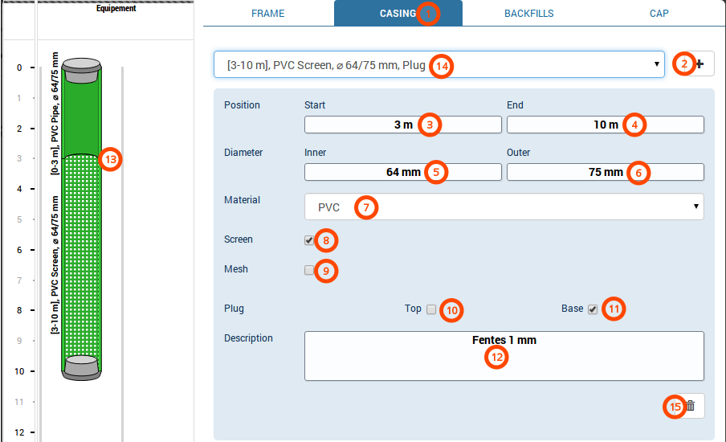Click the plus icon to add casing
This screenshot has height=442, width=726.
click(700, 64)
